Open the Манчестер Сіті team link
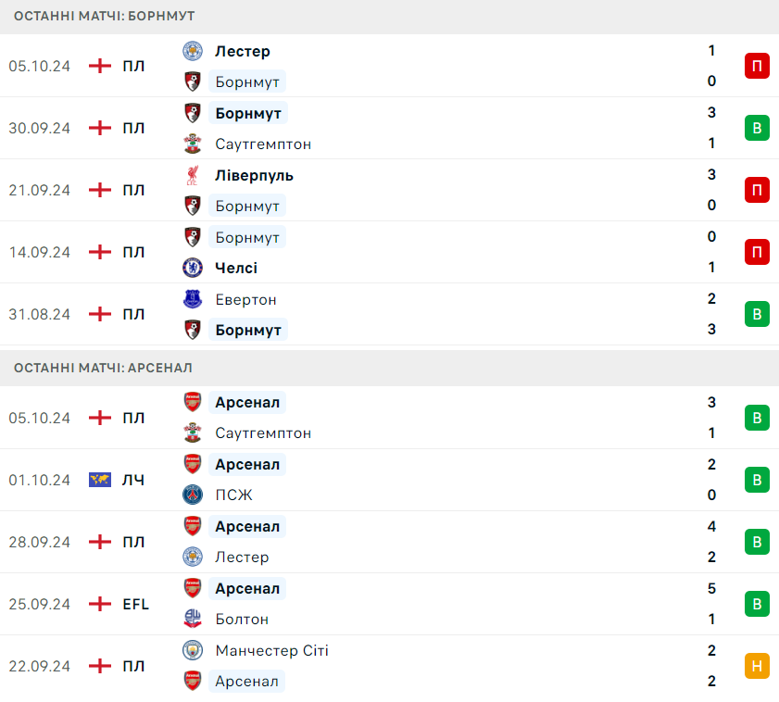 tap(271, 651)
